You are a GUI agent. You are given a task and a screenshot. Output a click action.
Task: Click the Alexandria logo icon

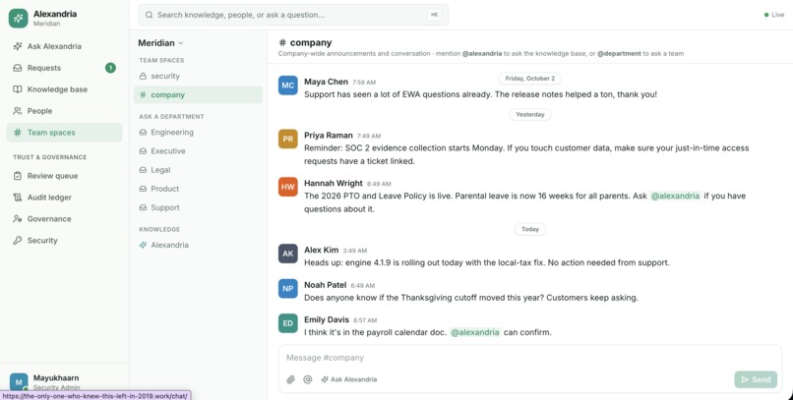point(19,18)
